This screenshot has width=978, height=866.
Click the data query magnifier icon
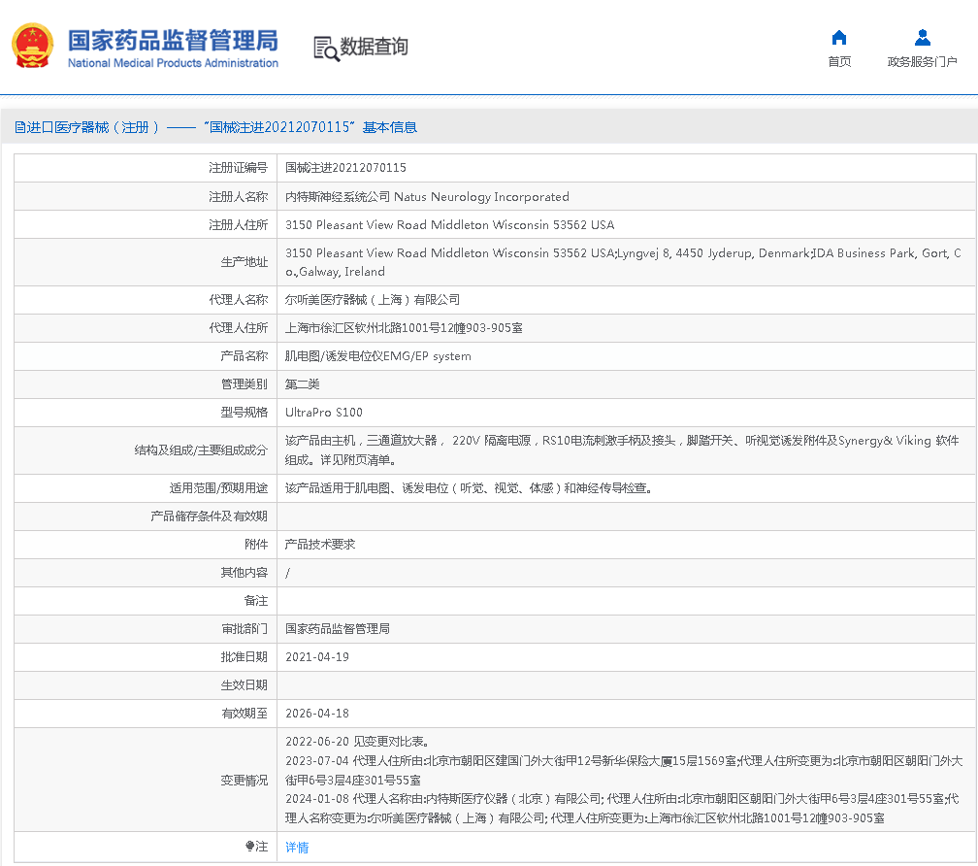coord(326,48)
